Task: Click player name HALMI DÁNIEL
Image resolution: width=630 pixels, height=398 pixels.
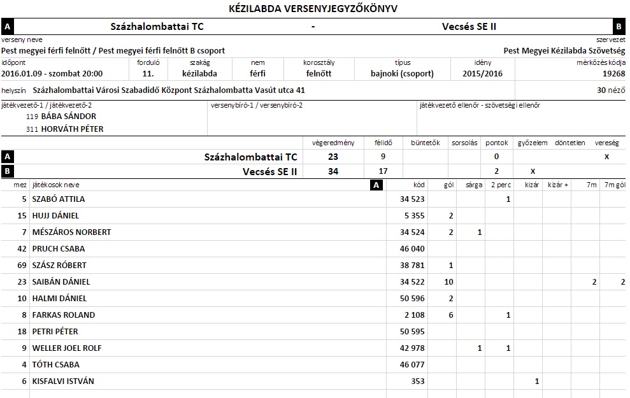Action: pos(59,299)
